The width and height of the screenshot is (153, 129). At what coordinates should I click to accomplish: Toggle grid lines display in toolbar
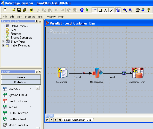click(95, 10)
